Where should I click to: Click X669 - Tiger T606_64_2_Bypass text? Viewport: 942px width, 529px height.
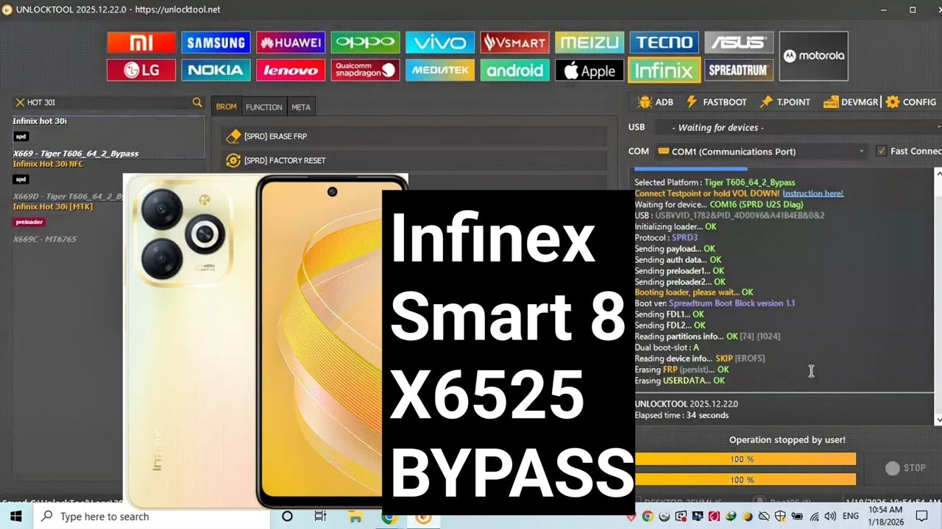pos(76,154)
